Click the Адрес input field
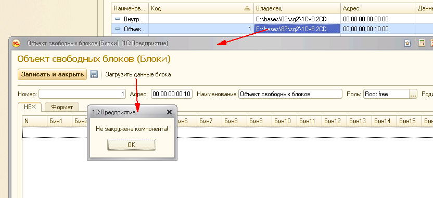Image resolution: width=433 pixels, height=198 pixels. 172,94
